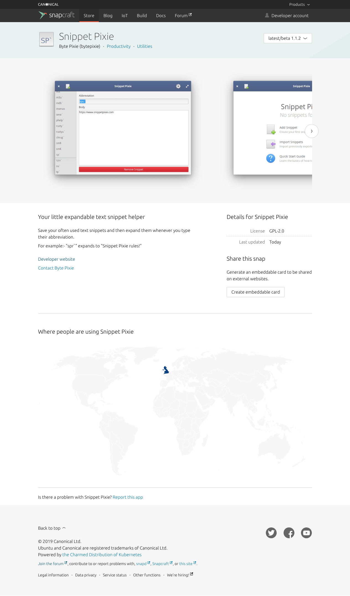Open Service status link
This screenshot has width=350, height=596.
(115, 575)
